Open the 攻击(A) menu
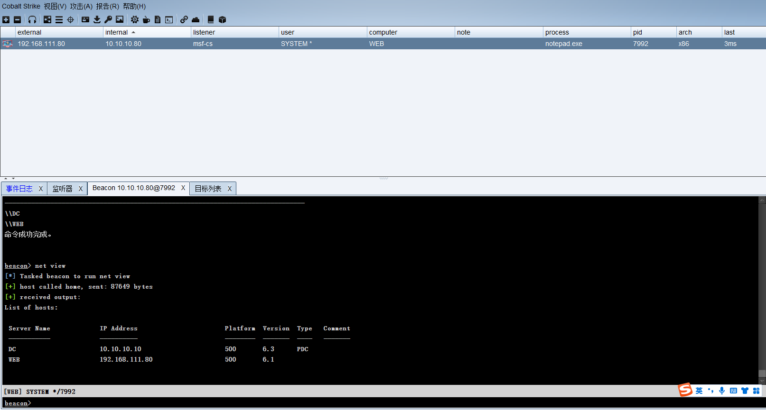The width and height of the screenshot is (766, 410). click(81, 6)
